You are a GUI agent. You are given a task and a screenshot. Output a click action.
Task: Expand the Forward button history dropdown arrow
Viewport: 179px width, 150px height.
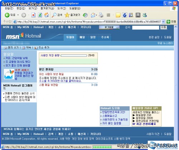[x=28, y=15]
